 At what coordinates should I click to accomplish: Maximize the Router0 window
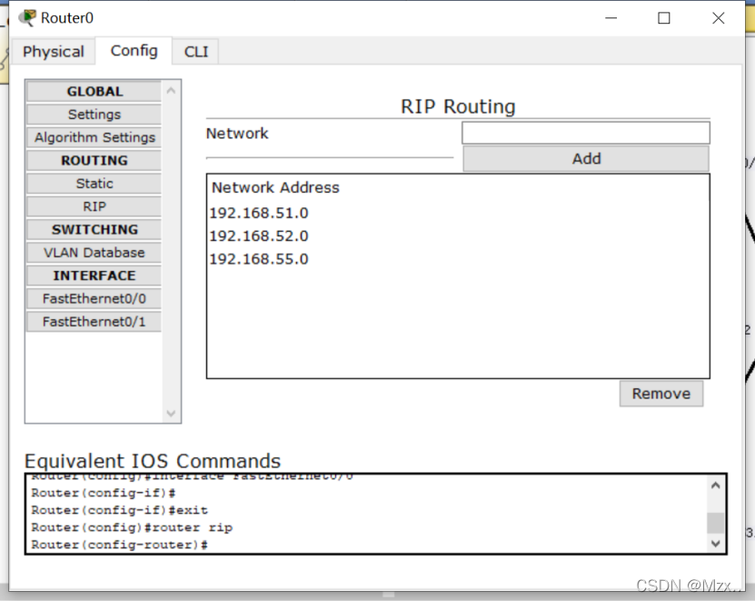coord(664,18)
